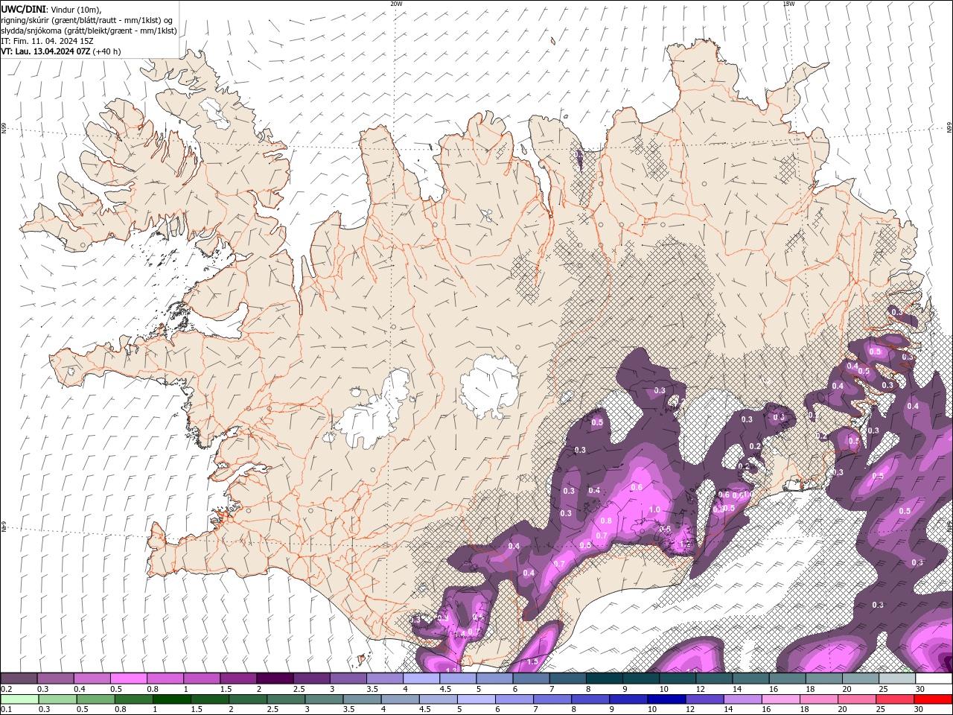This screenshot has width=953, height=715.
Task: Click the '15W' longitude label
Action: click(788, 4)
